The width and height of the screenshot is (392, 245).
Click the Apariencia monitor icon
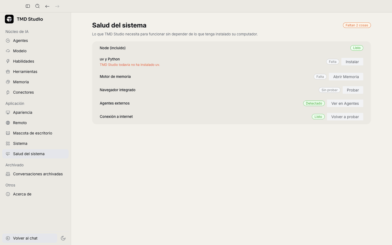[8, 112]
